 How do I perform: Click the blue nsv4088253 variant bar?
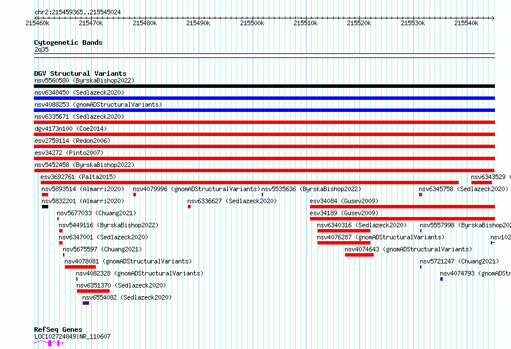[x=264, y=110]
